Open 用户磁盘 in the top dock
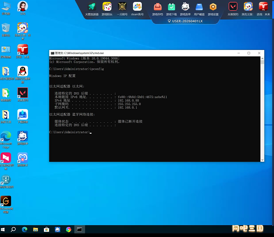This screenshot has width=274, height=237. click(199, 7)
